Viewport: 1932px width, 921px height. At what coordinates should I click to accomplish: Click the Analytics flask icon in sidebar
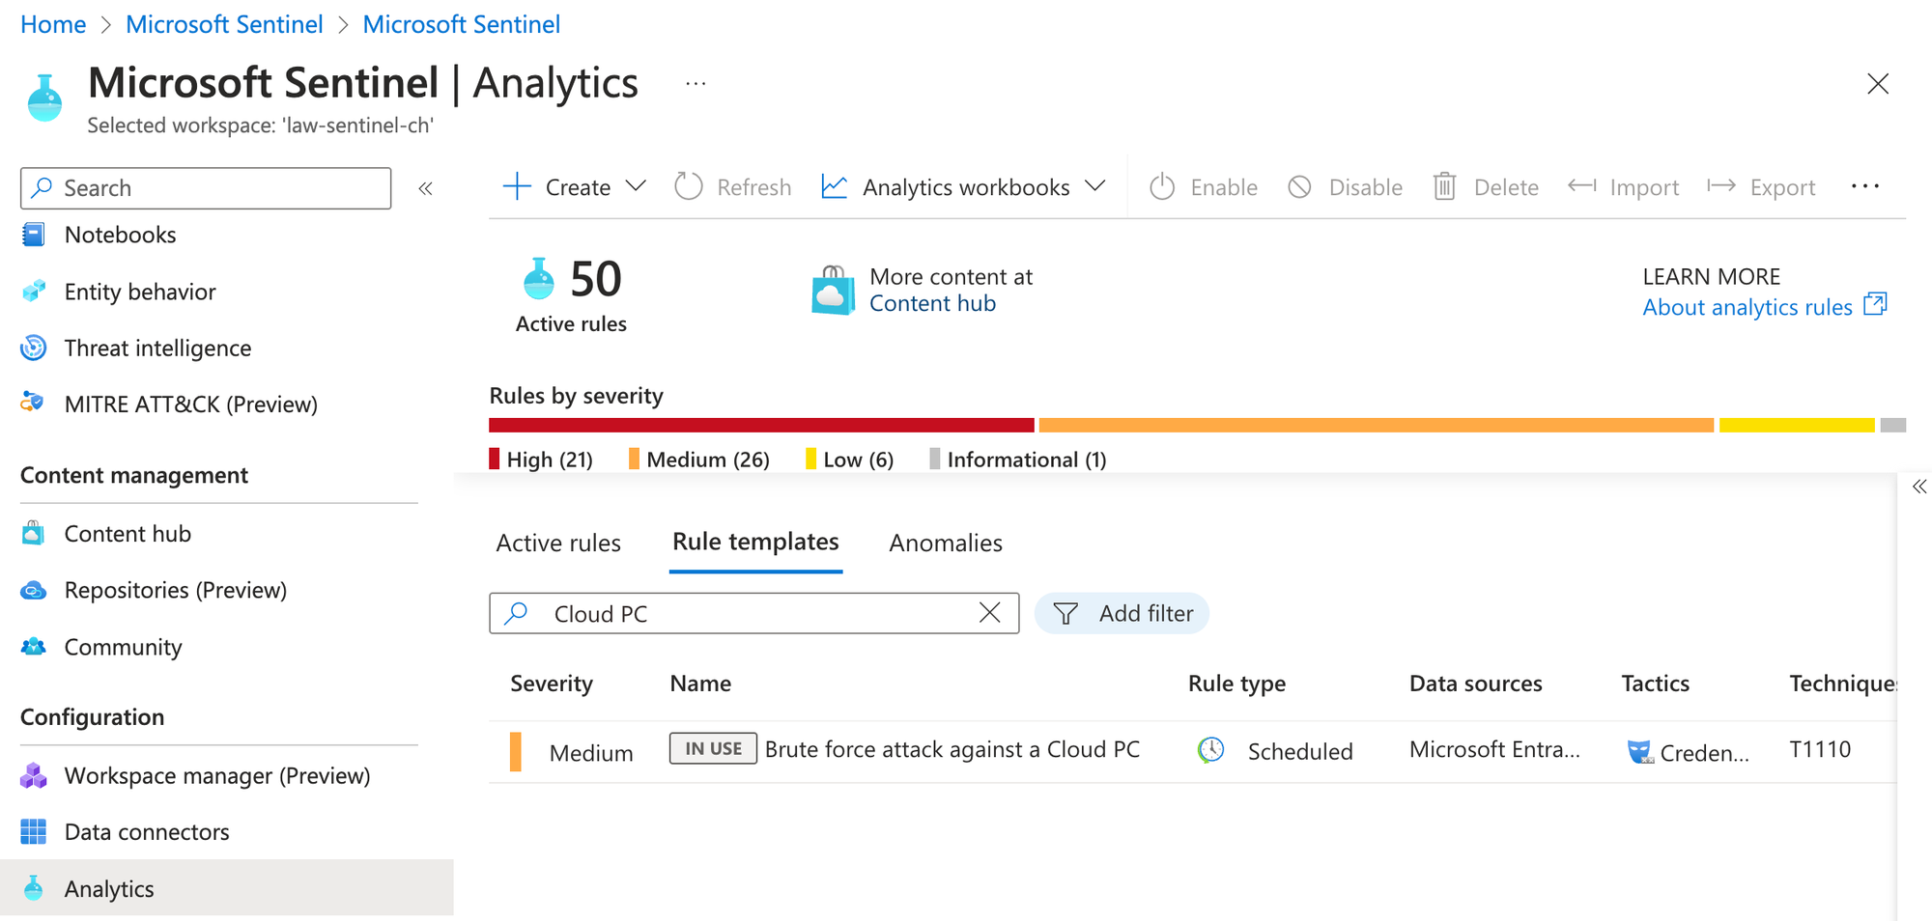(x=34, y=888)
